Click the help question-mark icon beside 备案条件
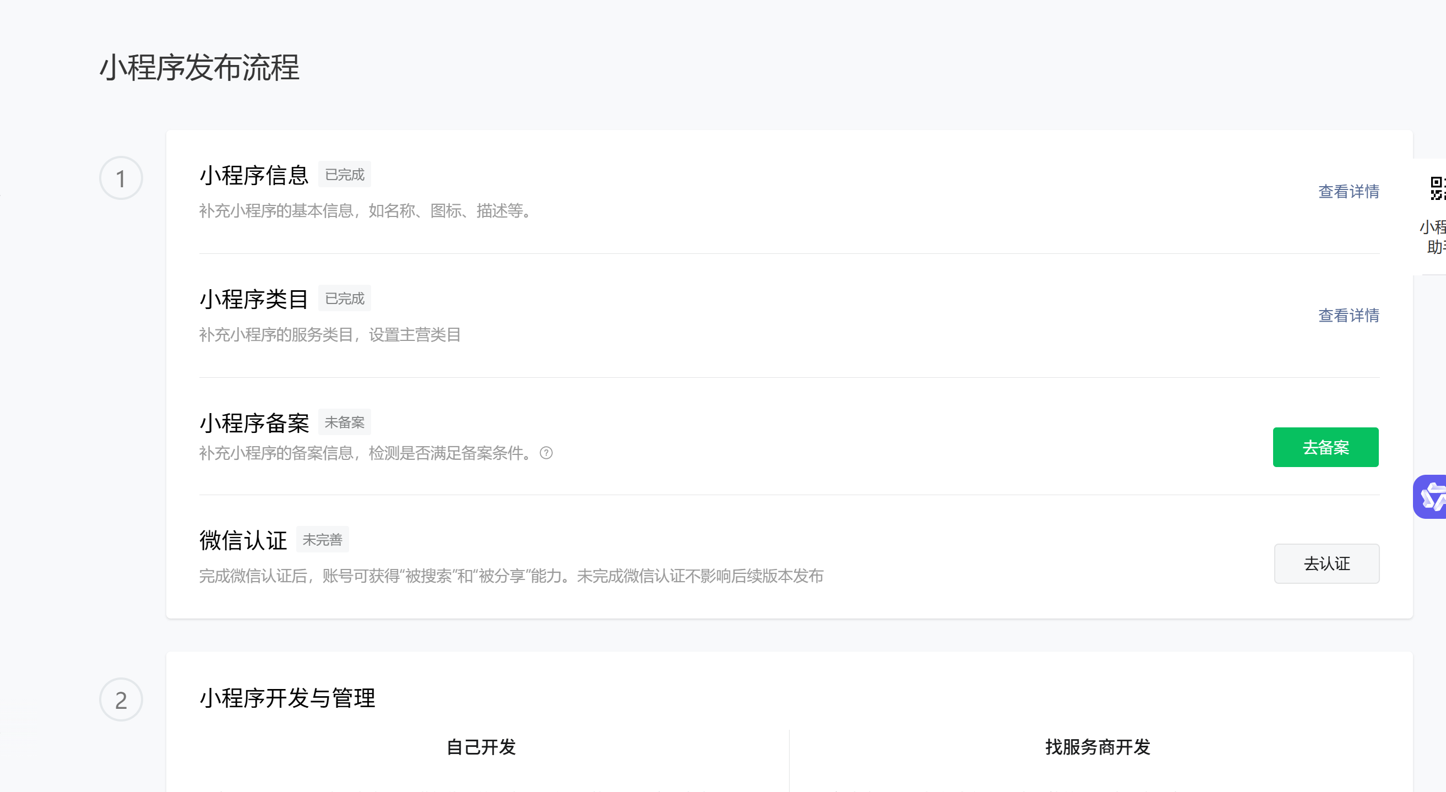Screen dimensions: 1446x792 (x=546, y=453)
